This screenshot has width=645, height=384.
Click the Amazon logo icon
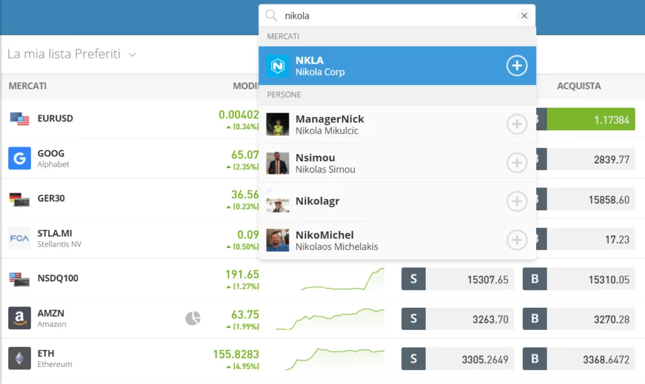20,318
